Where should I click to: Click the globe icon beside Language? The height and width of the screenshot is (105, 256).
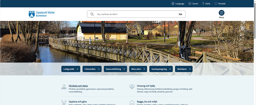173,4
